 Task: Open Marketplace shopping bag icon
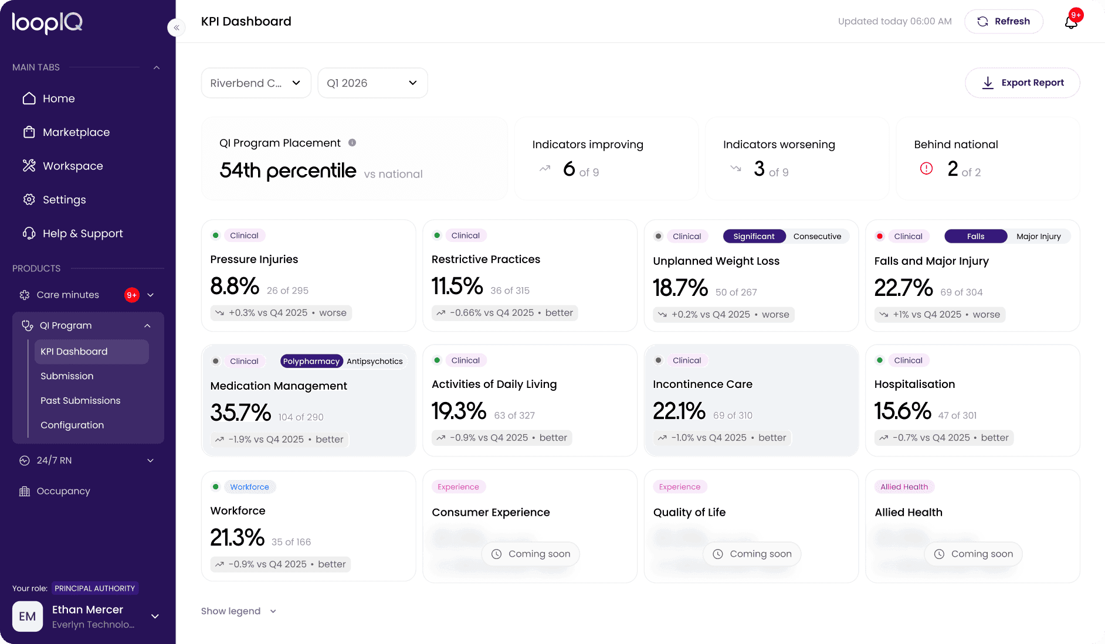click(29, 132)
